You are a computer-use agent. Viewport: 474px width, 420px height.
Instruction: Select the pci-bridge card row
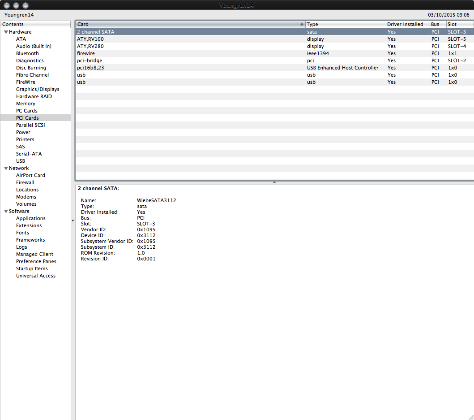point(274,61)
